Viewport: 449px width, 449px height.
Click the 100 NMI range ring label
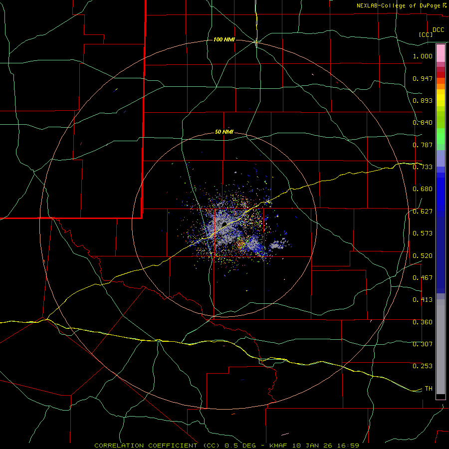(x=224, y=39)
